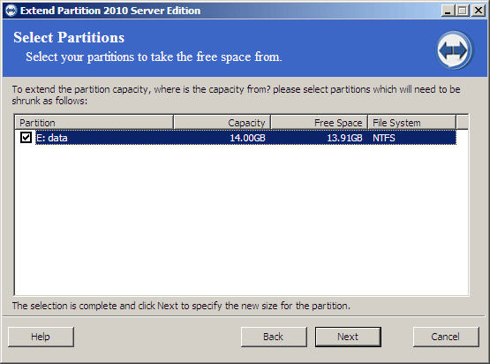The height and width of the screenshot is (364, 490).
Task: Click the 13.91GB free space value
Action: click(344, 138)
